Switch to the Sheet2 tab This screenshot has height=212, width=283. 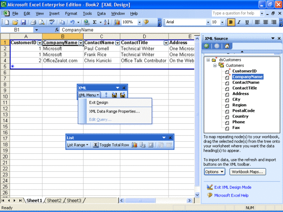click(x=54, y=201)
